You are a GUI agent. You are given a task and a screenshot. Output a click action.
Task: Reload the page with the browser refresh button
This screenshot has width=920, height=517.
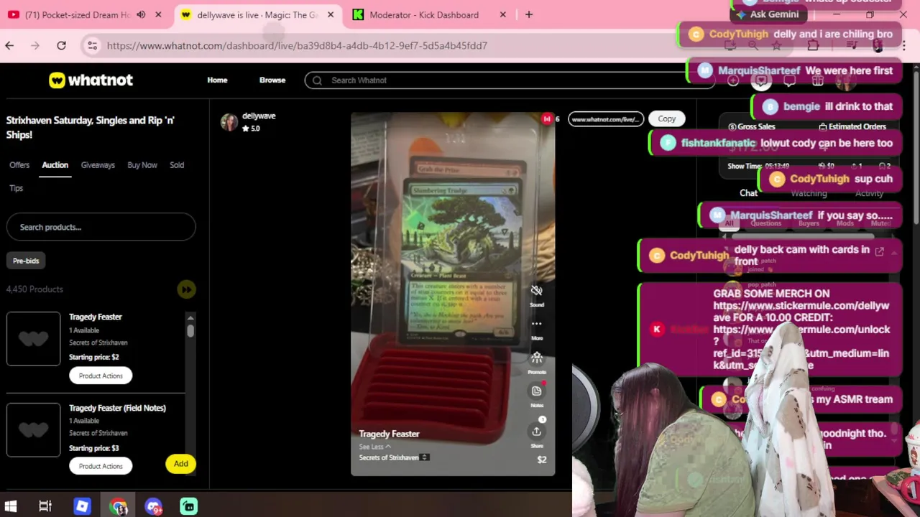coord(61,46)
